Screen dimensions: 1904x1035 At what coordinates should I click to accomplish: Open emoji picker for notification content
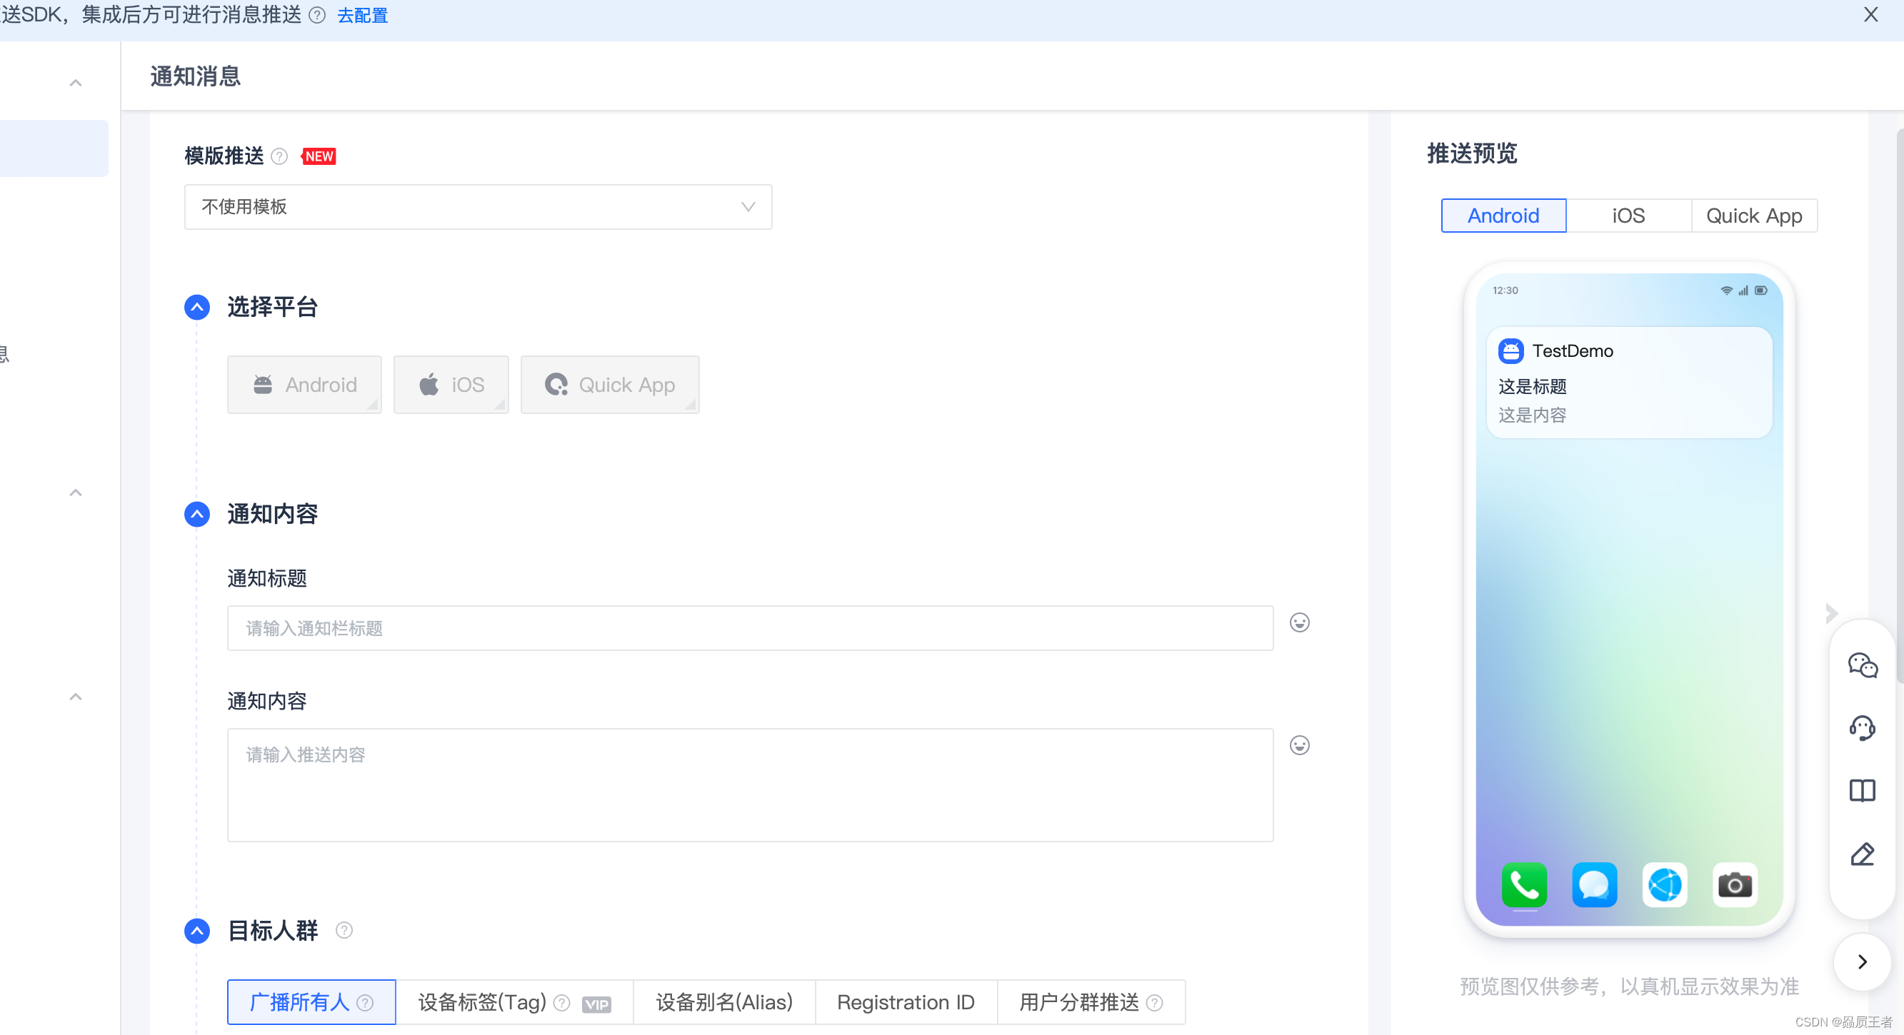[1299, 745]
